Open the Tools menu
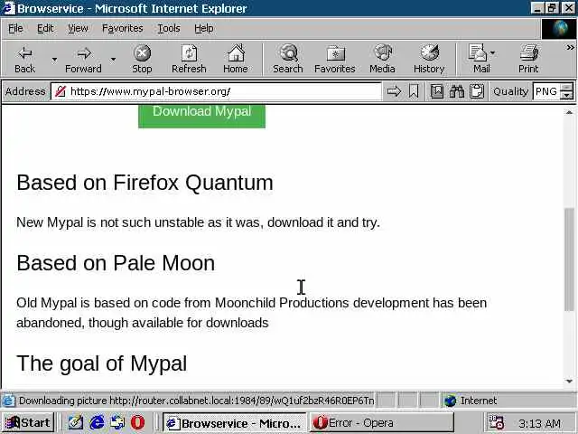Viewport: 578px width, 434px height. [169, 28]
